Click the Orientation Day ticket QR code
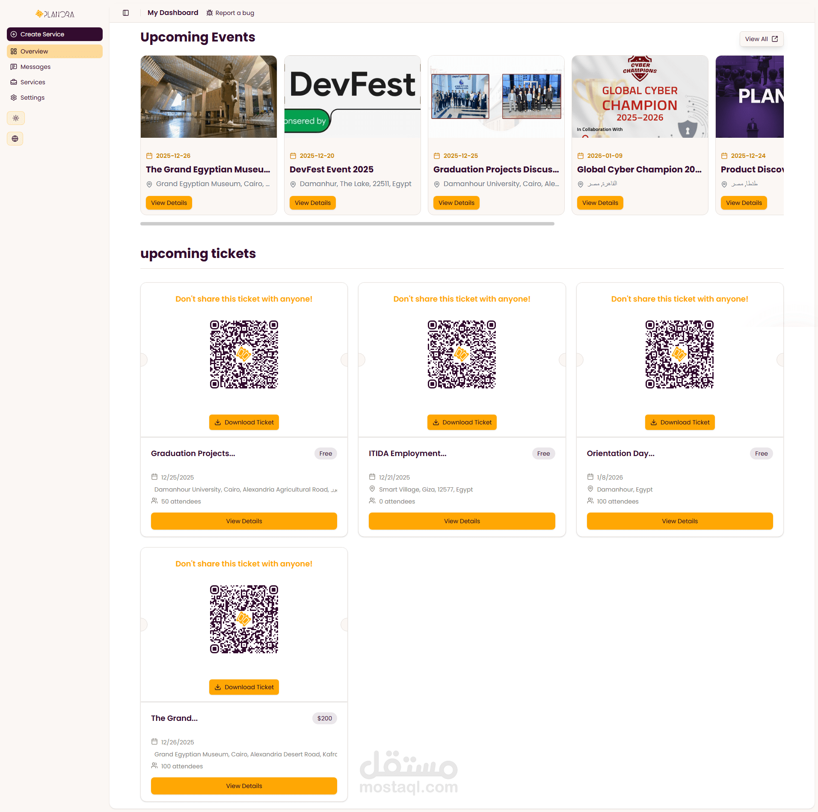The width and height of the screenshot is (818, 812). [680, 354]
